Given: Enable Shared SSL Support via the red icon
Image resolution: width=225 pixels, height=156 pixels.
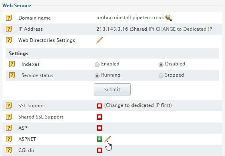Looking at the screenshot, I should point(100,117).
